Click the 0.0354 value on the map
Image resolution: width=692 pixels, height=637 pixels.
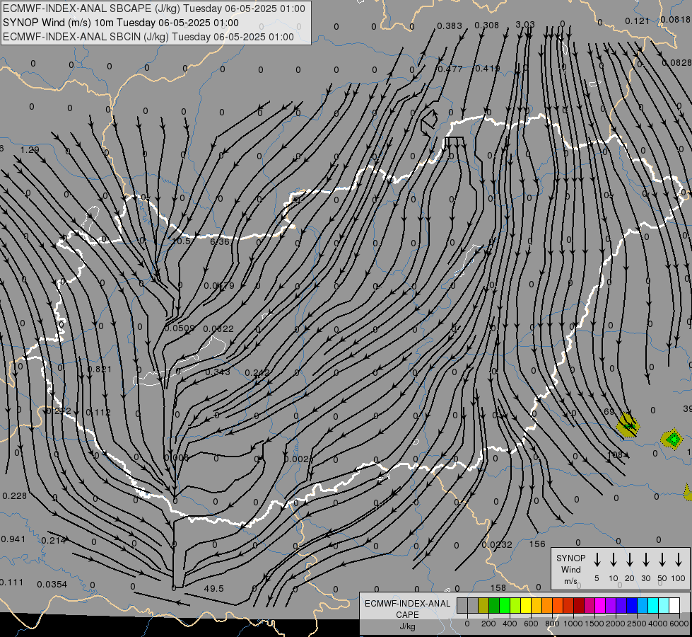[52, 585]
